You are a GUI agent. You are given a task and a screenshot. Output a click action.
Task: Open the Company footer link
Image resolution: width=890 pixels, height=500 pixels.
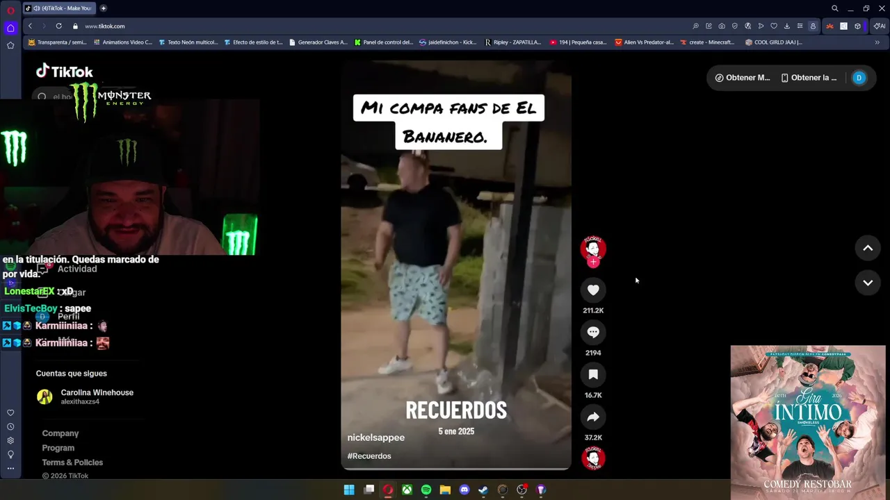[60, 433]
